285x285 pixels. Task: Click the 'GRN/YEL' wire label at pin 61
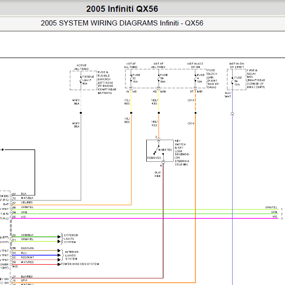click(x=27, y=239)
